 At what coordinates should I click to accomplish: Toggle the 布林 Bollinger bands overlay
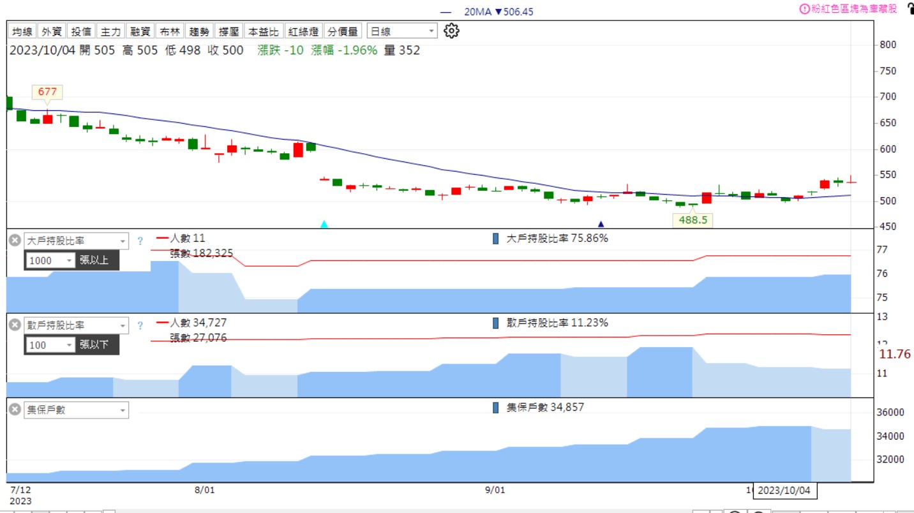[170, 31]
